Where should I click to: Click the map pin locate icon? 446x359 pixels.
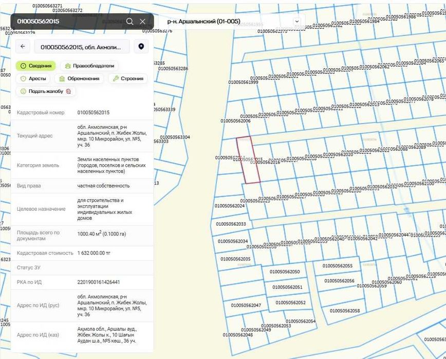point(141,47)
